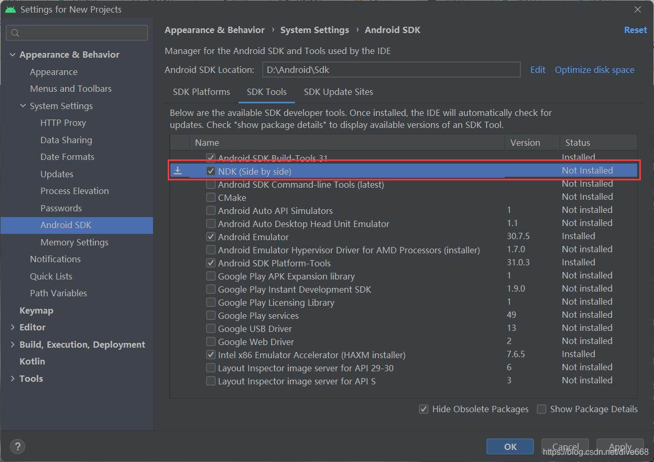
Task: Select Notifications settings
Action: pyautogui.click(x=55, y=259)
